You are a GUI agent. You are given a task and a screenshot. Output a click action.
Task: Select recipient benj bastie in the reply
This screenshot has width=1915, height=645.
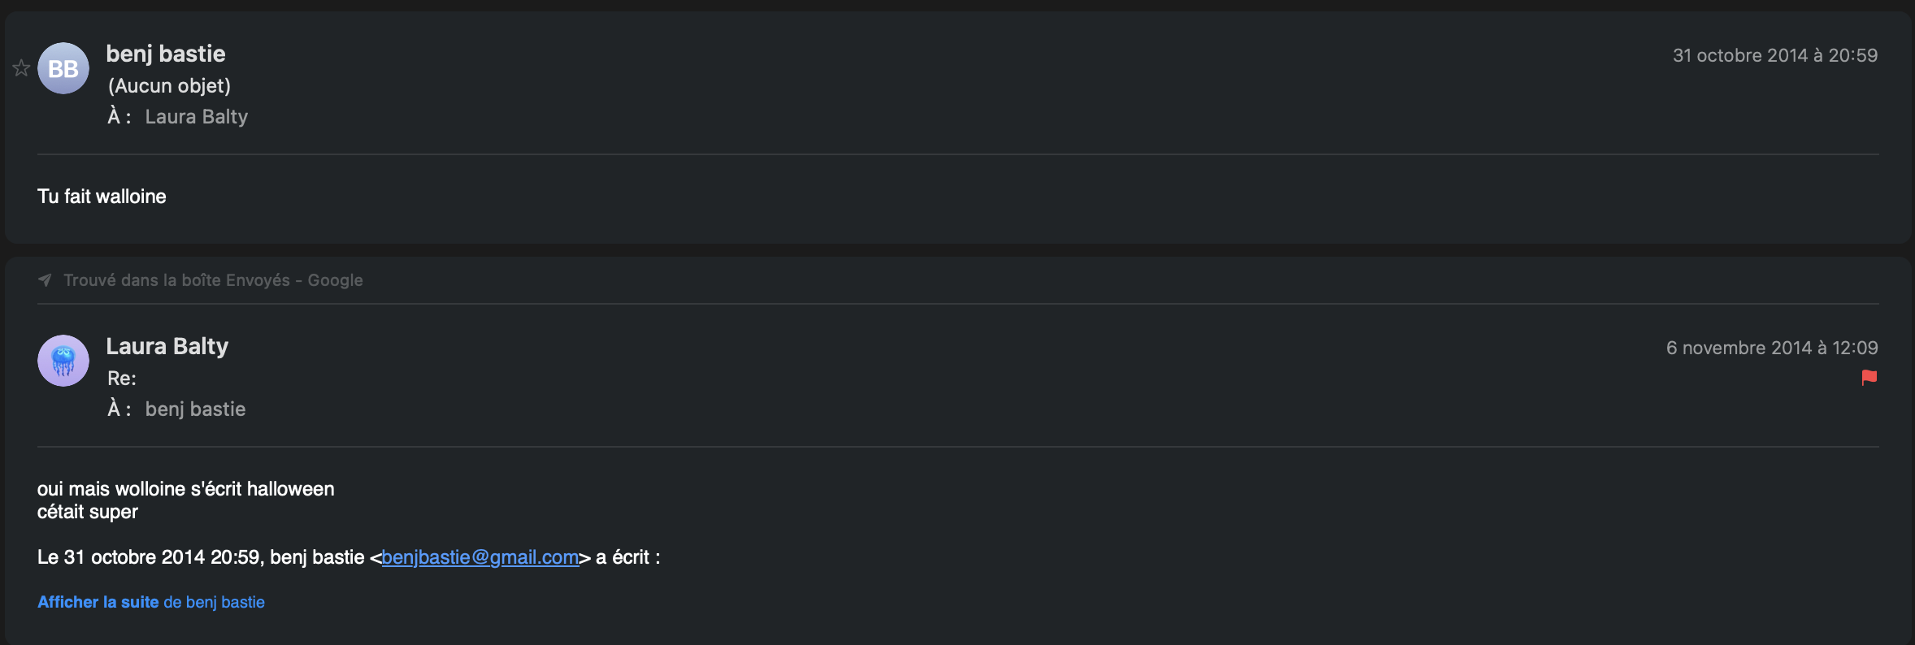[195, 409]
